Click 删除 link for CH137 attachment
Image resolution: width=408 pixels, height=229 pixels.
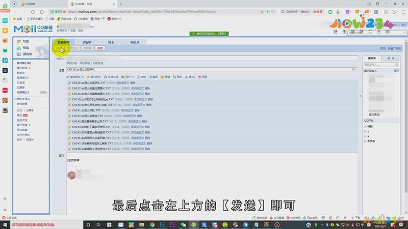point(147,88)
